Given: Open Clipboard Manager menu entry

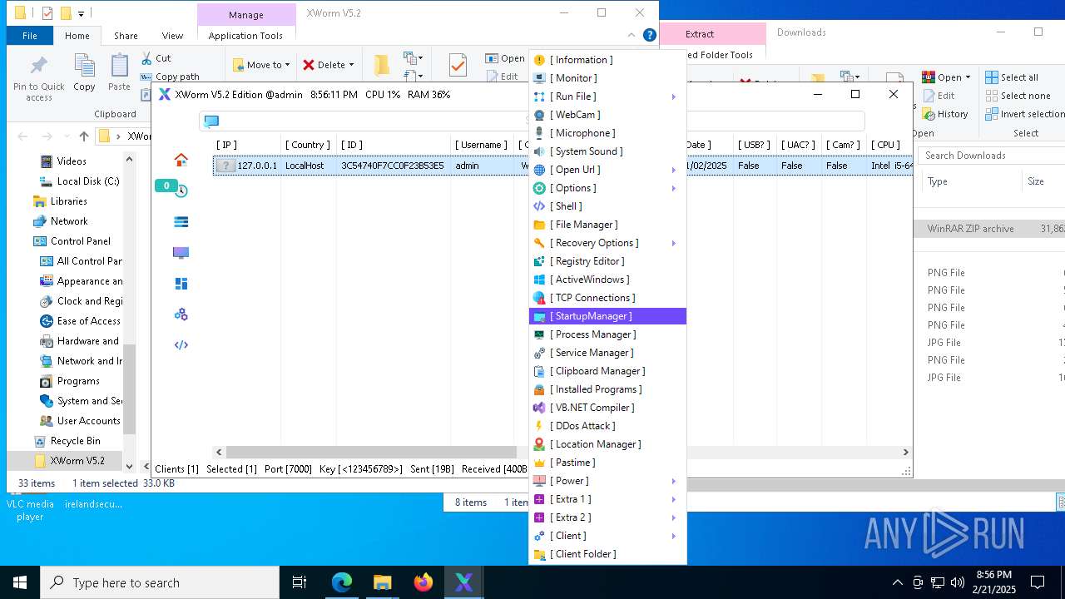Looking at the screenshot, I should 607,371.
